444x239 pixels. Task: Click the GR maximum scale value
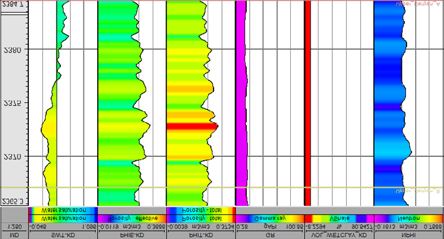click(x=295, y=227)
